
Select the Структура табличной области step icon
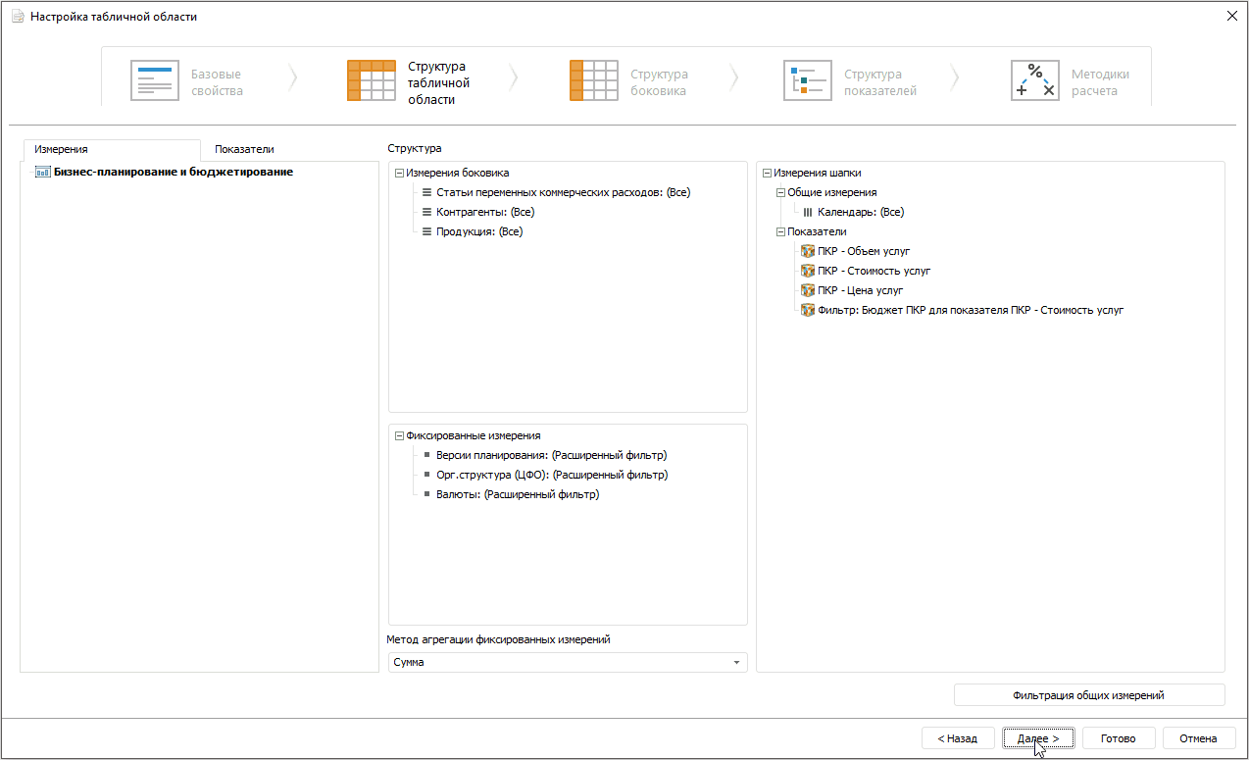(x=372, y=81)
